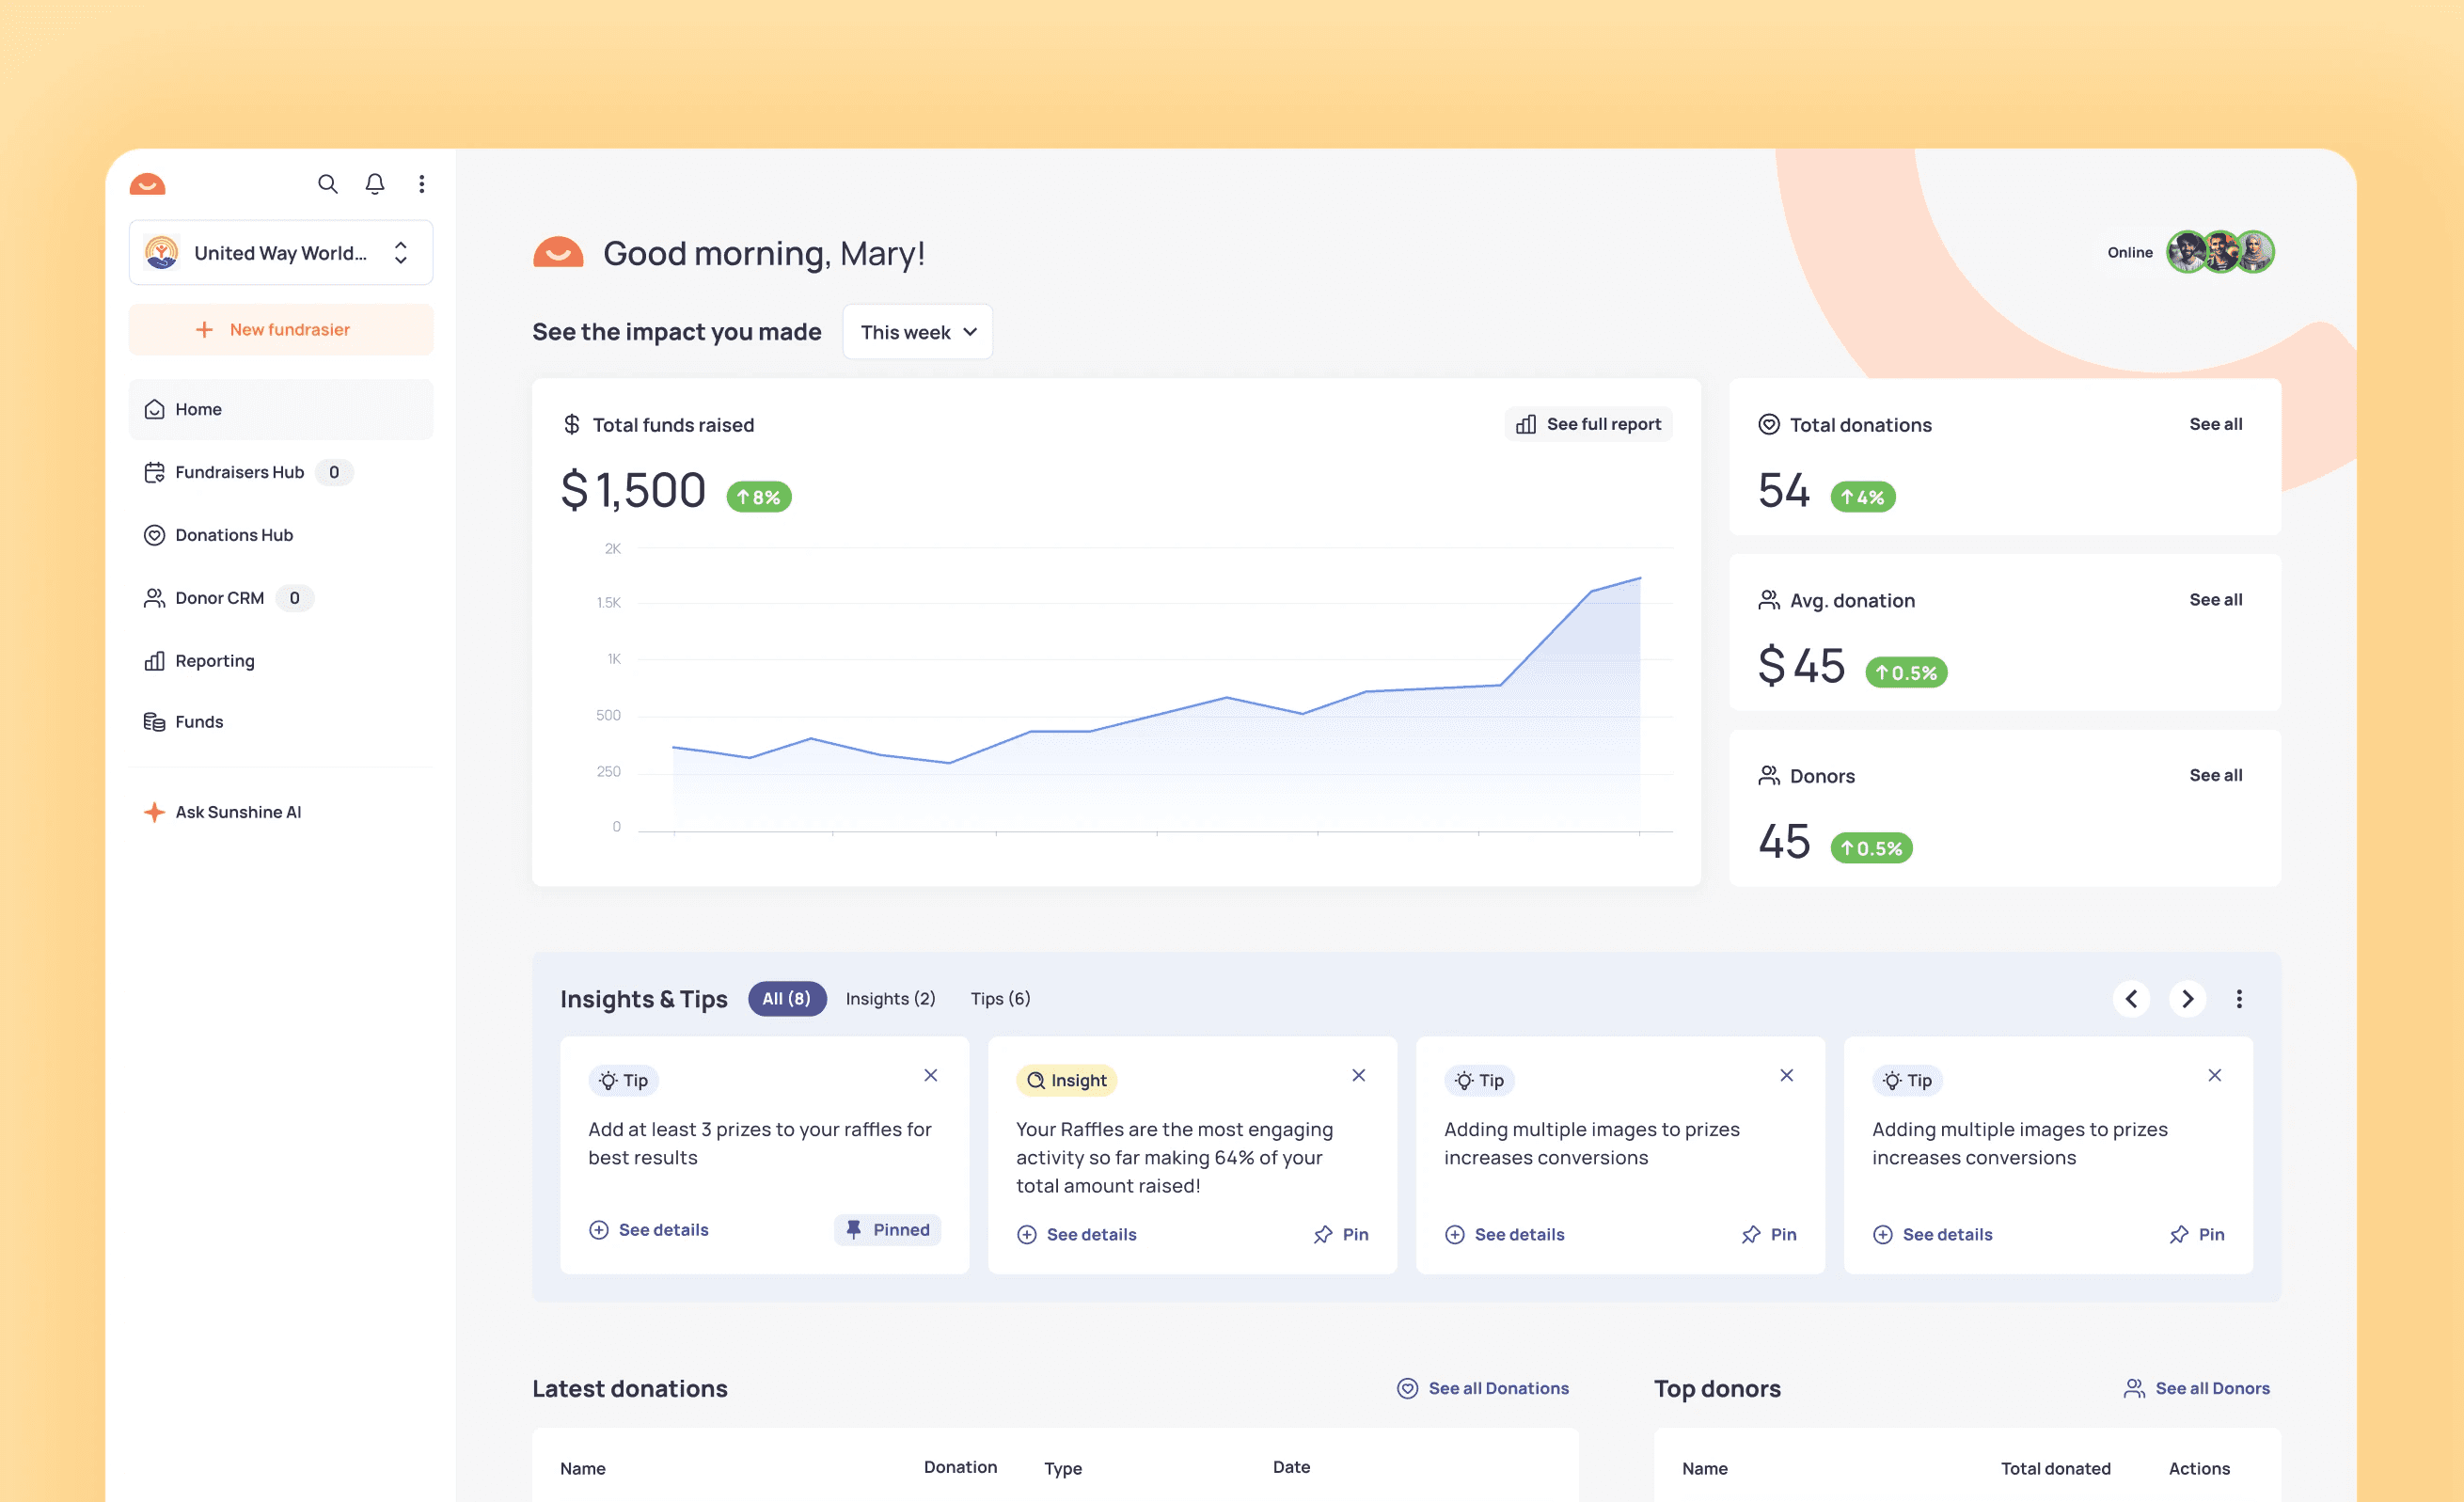Switch to the Insights (2) tab
The image size is (2464, 1502).
[x=890, y=998]
